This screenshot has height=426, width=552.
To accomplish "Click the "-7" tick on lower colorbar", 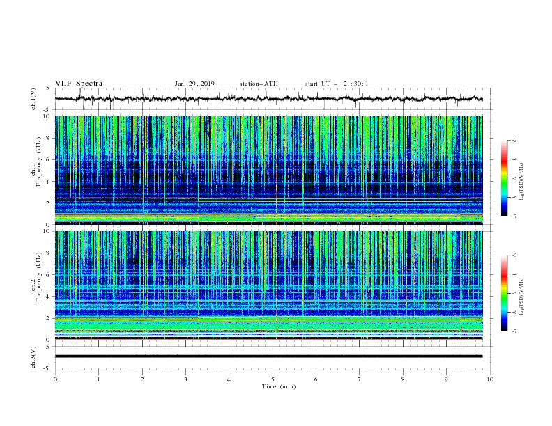I will pyautogui.click(x=514, y=331).
